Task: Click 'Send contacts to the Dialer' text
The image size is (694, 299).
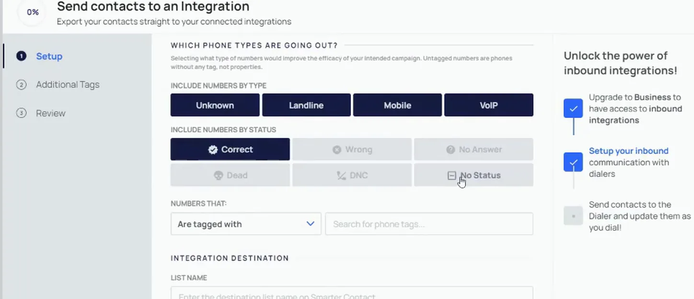Action: [640, 216]
